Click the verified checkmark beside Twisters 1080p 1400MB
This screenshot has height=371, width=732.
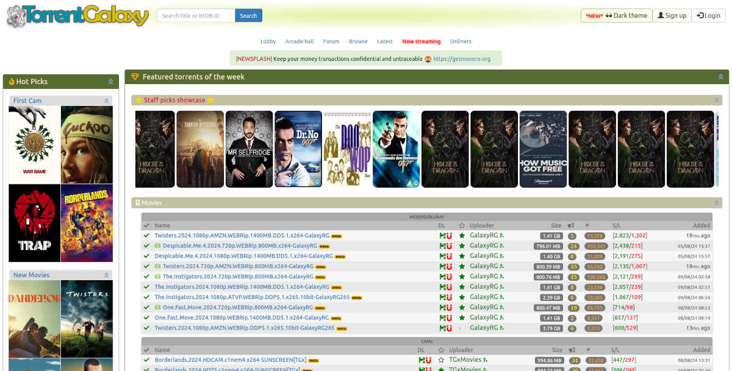pyautogui.click(x=146, y=235)
